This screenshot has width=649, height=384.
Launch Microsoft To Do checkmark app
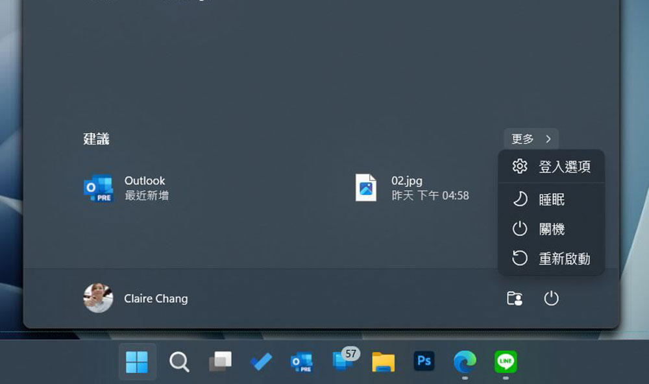[261, 362]
